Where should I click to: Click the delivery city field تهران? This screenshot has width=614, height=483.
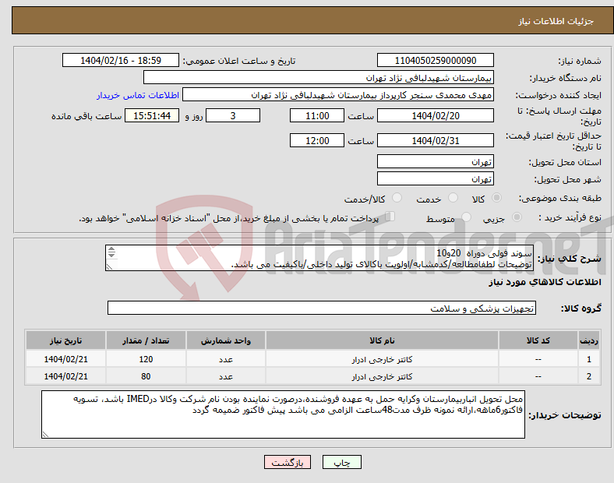[x=436, y=178]
